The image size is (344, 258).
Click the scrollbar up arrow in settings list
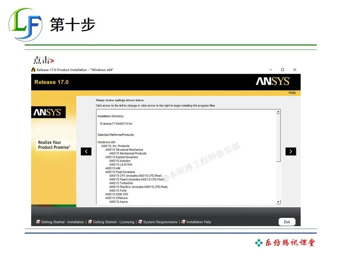click(x=278, y=112)
